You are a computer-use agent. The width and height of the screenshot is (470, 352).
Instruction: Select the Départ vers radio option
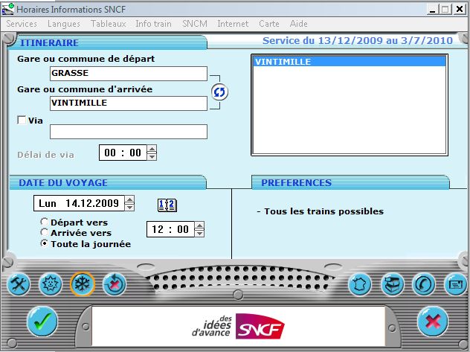[45, 223]
